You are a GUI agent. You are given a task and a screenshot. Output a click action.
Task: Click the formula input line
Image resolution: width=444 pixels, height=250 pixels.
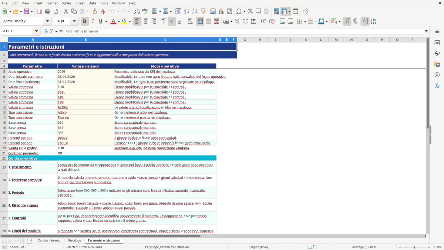(243, 31)
